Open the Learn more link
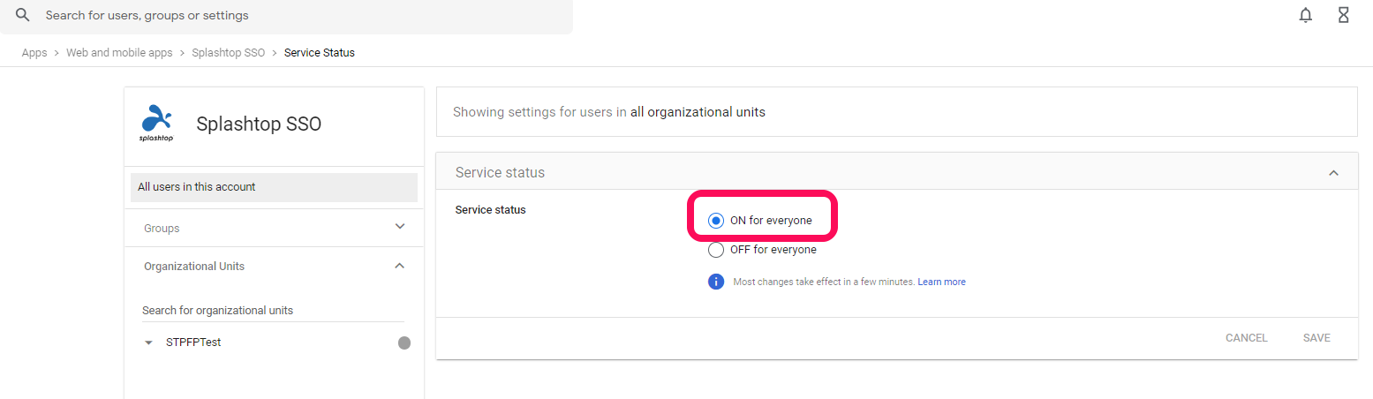 click(x=941, y=282)
